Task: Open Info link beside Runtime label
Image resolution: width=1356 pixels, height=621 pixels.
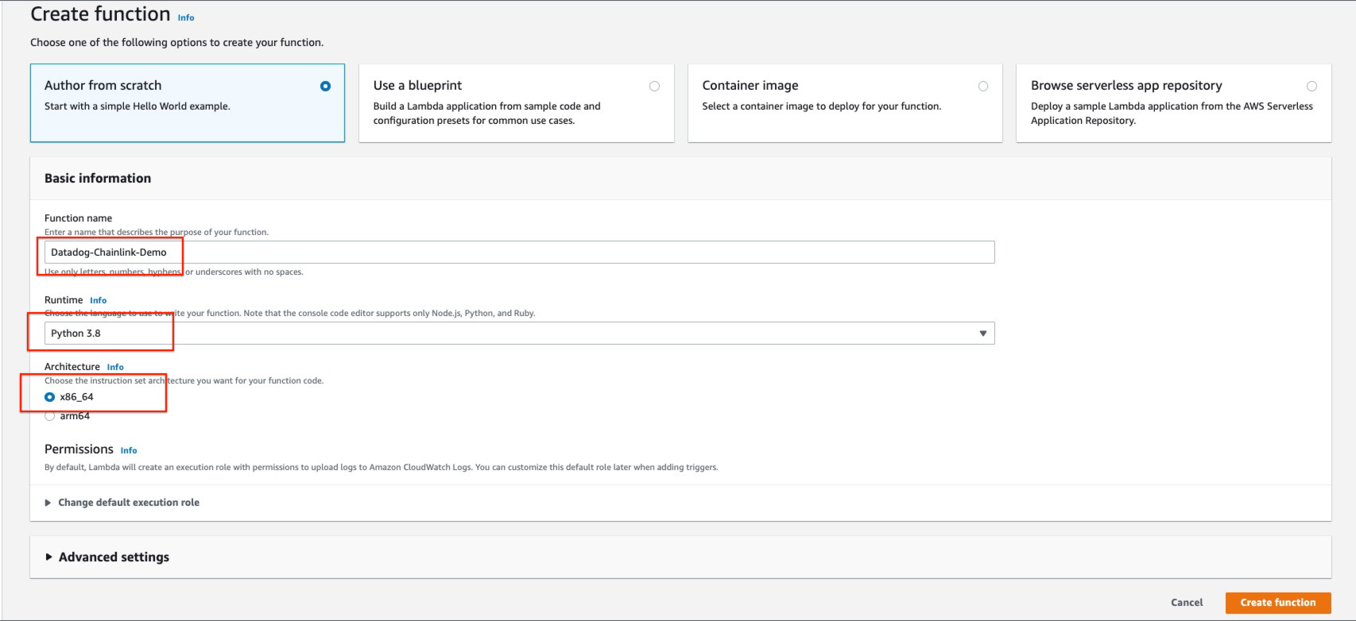Action: tap(98, 301)
